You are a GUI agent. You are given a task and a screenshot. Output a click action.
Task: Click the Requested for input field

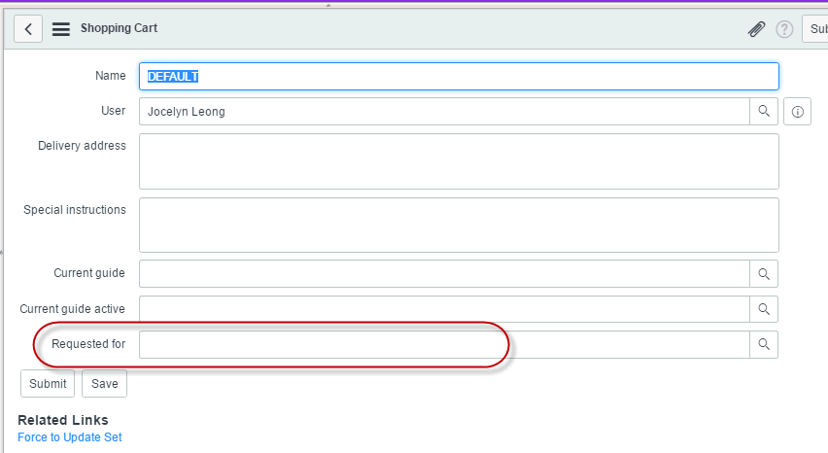445,344
